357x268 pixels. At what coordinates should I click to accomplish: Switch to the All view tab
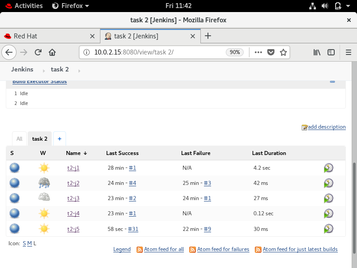click(19, 138)
